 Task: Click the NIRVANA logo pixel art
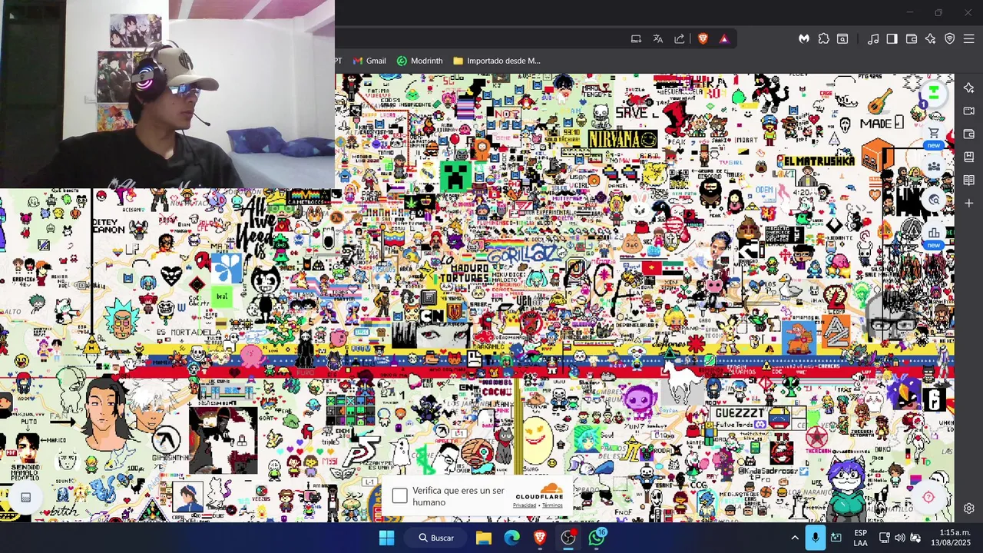point(623,139)
